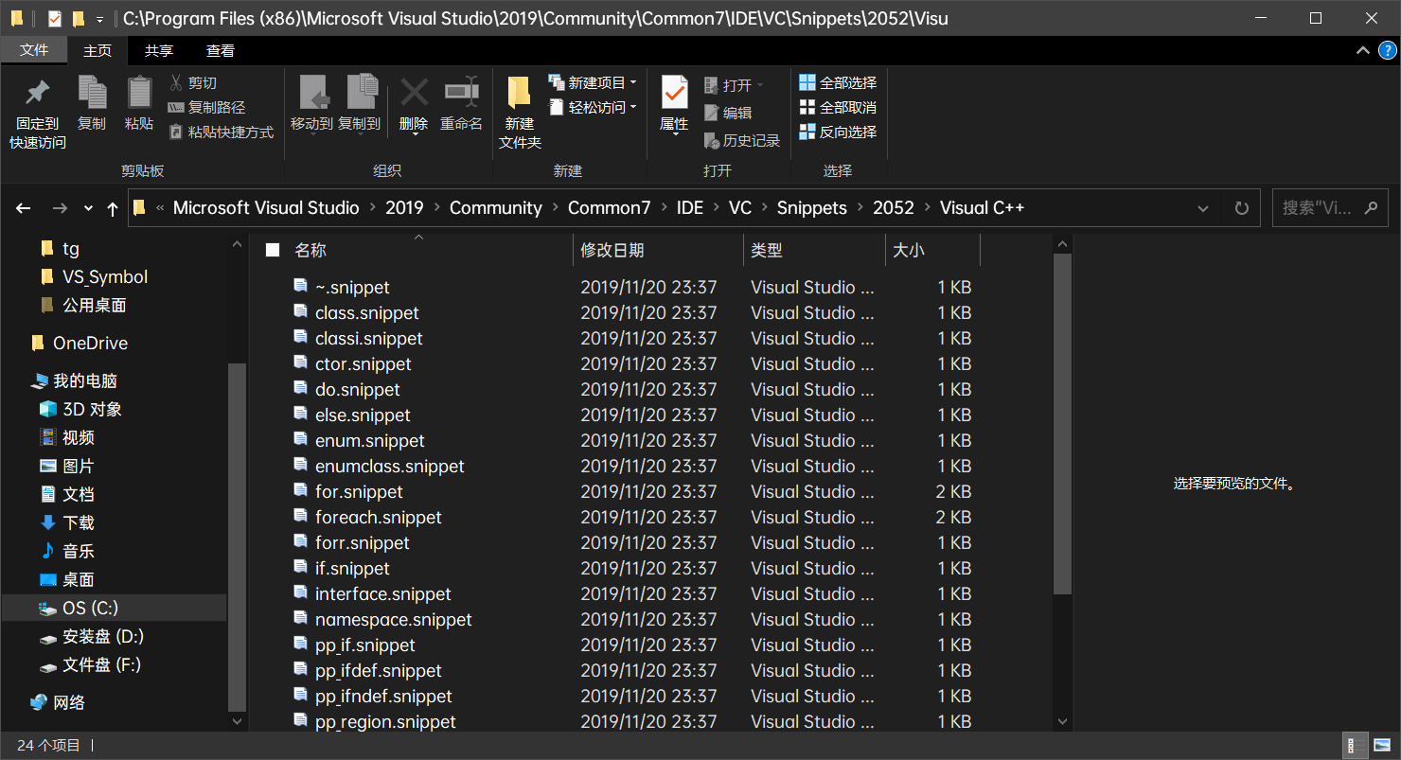Expand recent locations dropdown arrow
The image size is (1401, 760).
pyautogui.click(x=88, y=208)
